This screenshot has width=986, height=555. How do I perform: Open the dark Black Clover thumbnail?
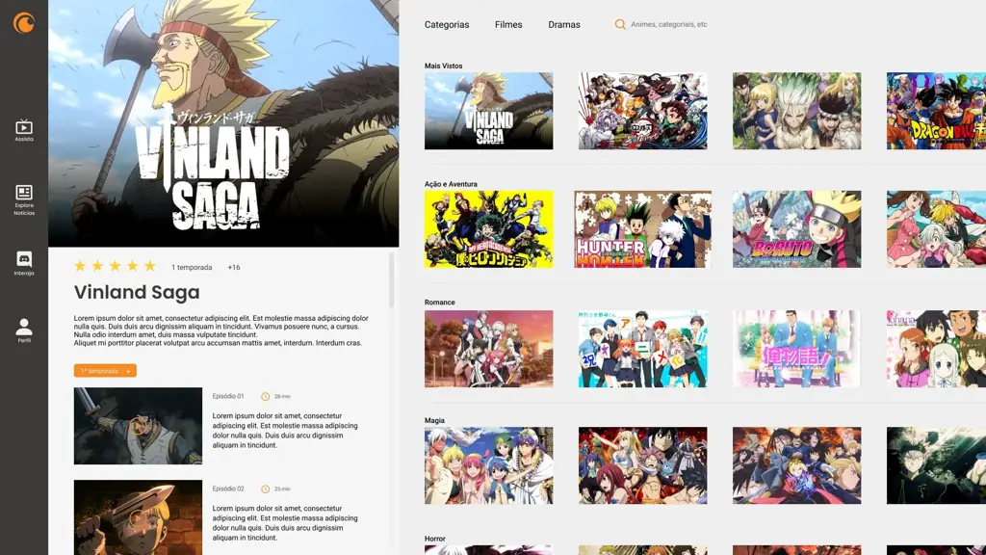point(936,465)
